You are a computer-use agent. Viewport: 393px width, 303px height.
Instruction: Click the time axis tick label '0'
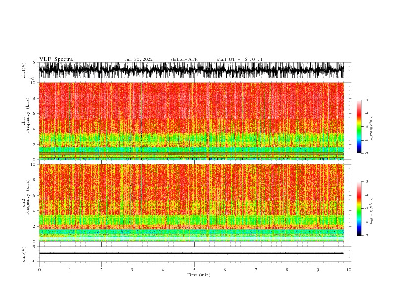39,270
